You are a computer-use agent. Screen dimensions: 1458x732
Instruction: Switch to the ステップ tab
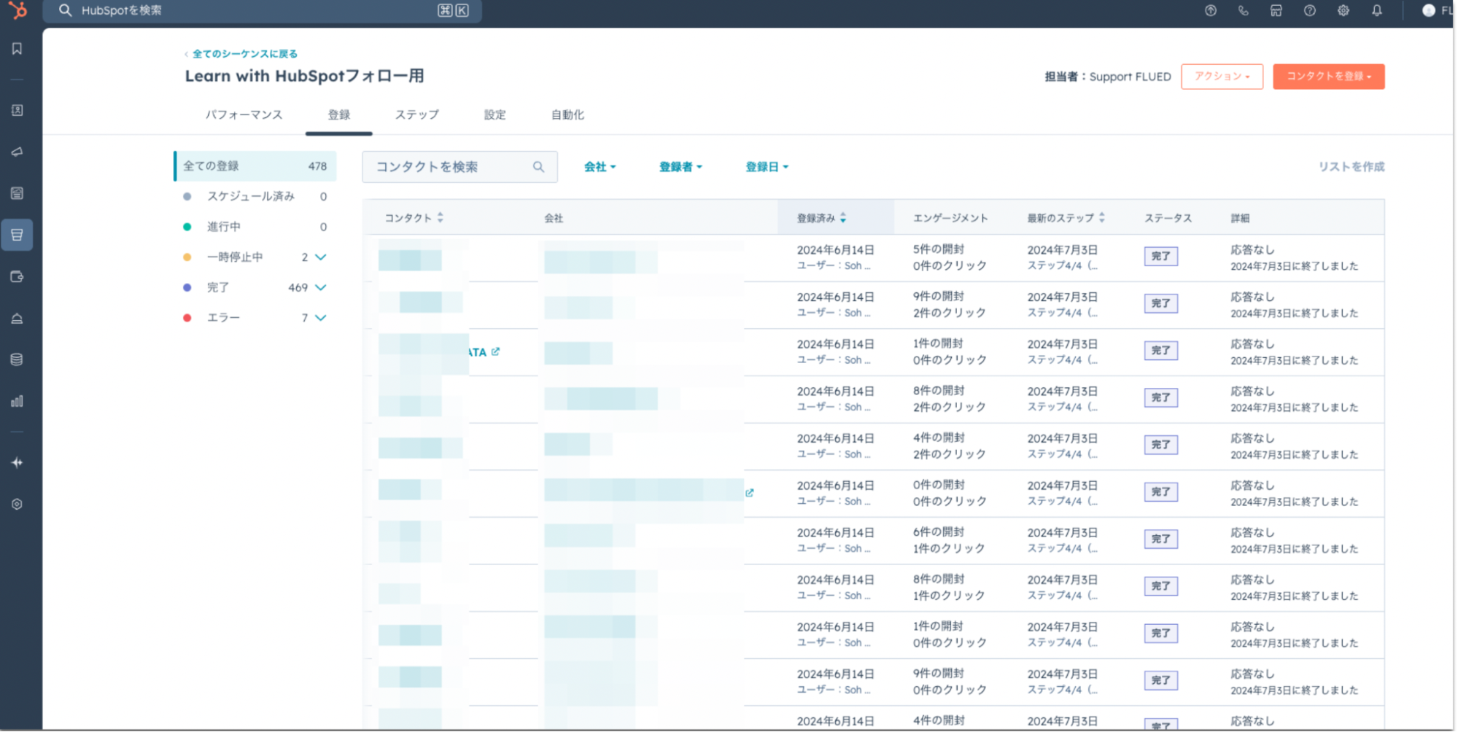click(416, 114)
